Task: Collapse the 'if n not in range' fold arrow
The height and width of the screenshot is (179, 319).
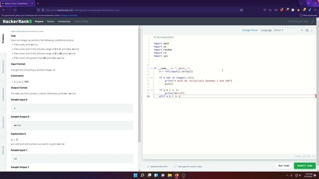Action: click(x=152, y=78)
